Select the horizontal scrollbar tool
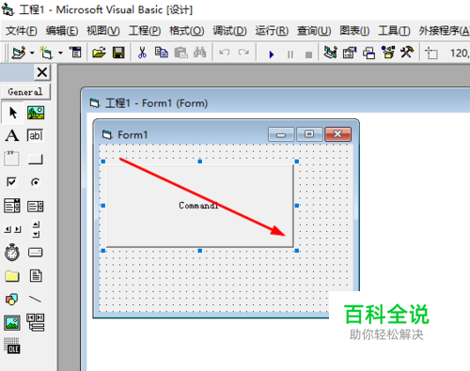This screenshot has height=371, width=470. click(x=12, y=229)
